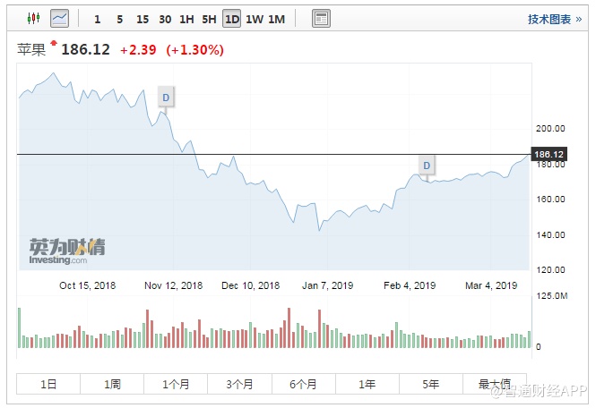
Task: Select the area line chart icon
Action: [60, 18]
